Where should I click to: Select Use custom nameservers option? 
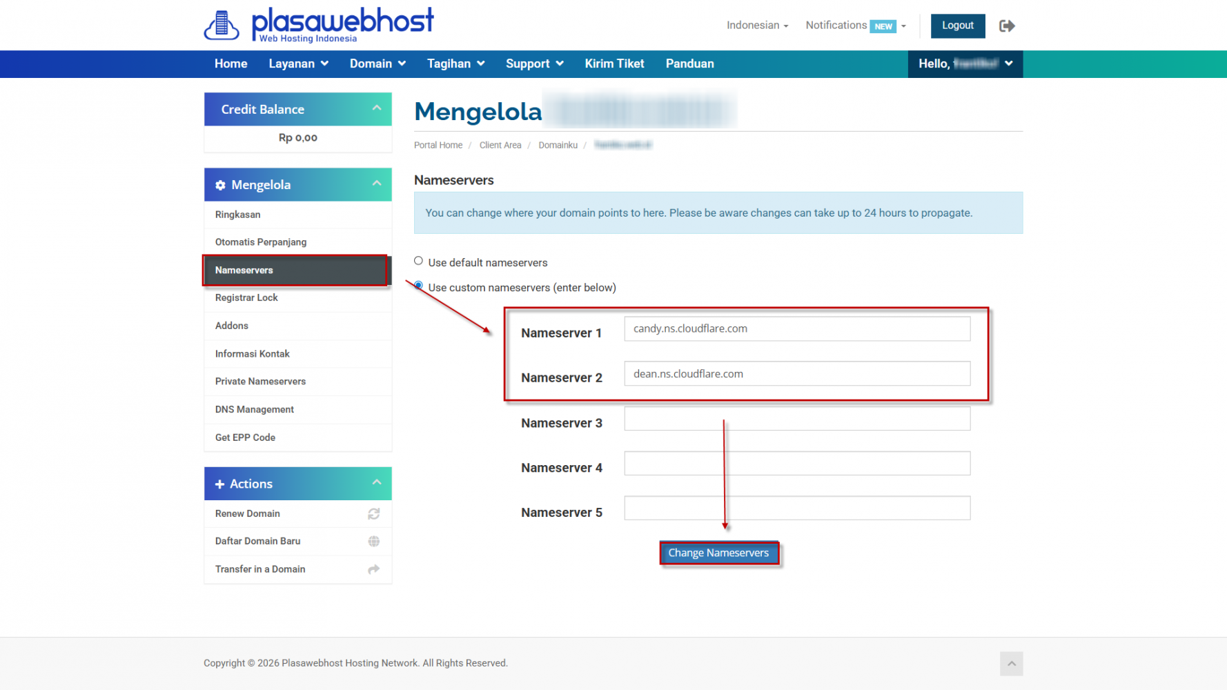point(418,286)
